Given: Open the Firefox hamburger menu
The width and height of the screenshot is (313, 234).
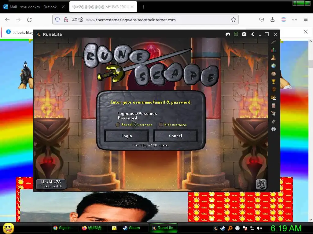Looking at the screenshot, I should click(x=306, y=19).
